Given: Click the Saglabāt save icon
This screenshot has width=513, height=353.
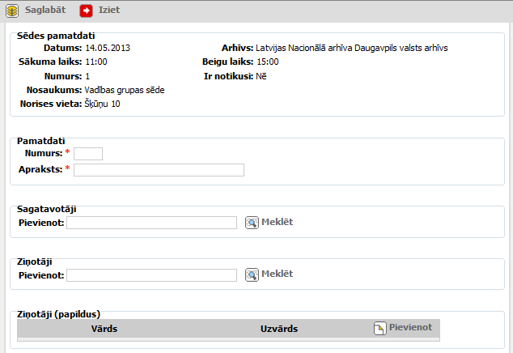Looking at the screenshot, I should coord(12,11).
